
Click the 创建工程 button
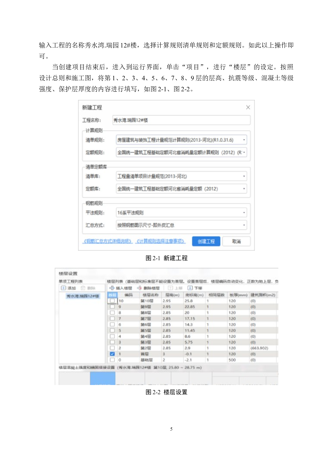[x=206, y=241]
